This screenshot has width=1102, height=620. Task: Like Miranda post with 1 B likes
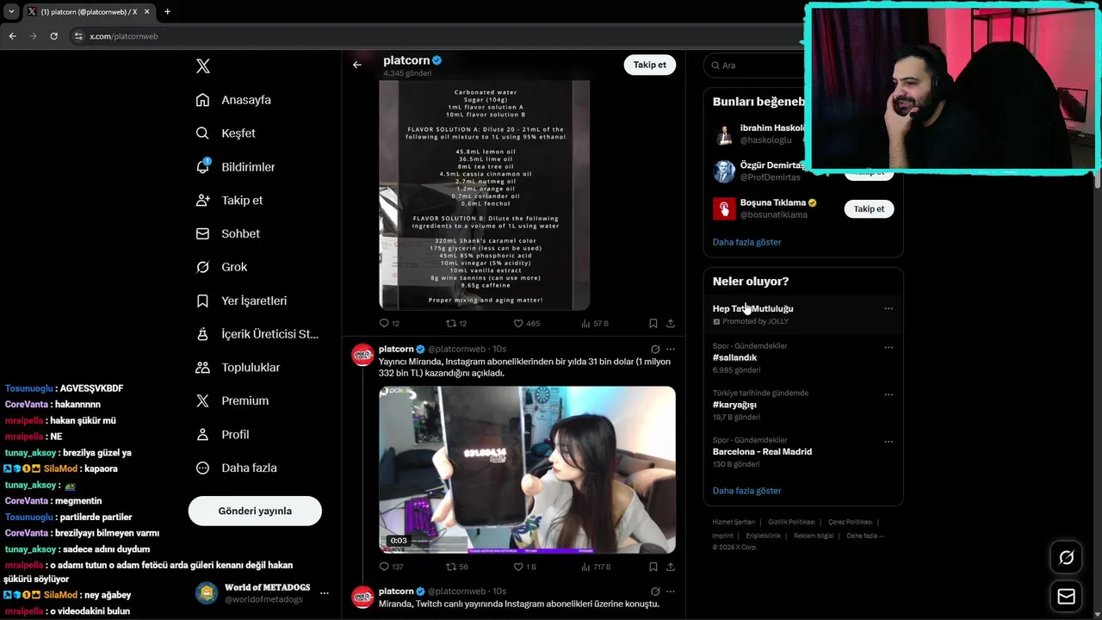coord(524,567)
